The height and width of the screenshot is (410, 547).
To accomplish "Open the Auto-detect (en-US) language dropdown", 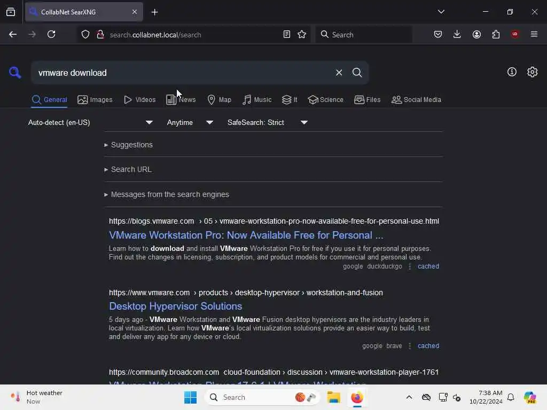I will 90,122.
